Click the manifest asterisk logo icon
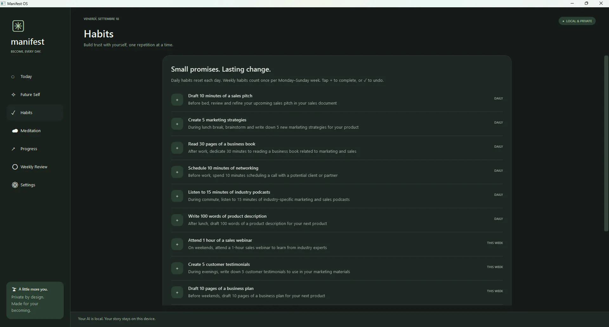This screenshot has width=609, height=327. [18, 26]
